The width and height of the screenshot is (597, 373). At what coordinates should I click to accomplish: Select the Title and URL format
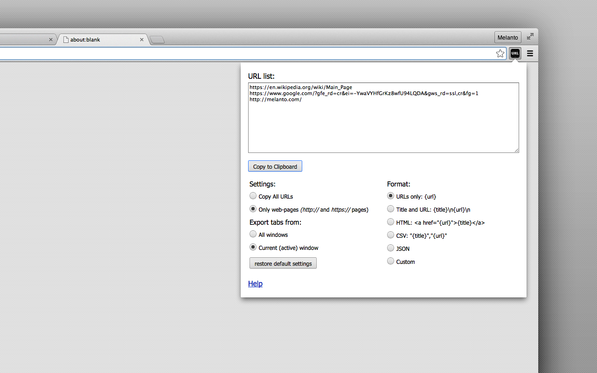(390, 209)
